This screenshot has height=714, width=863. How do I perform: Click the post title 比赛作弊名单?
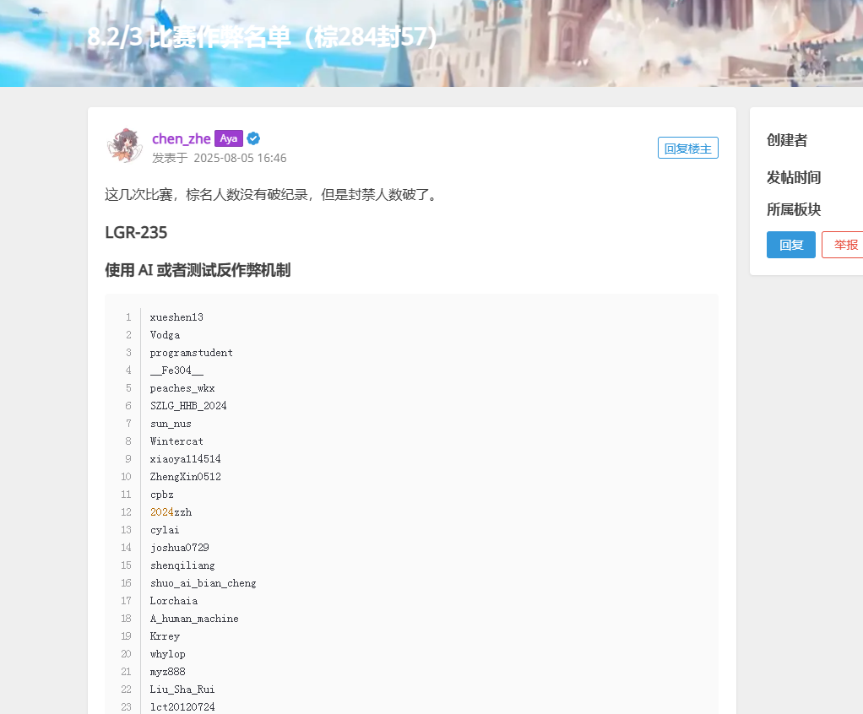[x=220, y=37]
